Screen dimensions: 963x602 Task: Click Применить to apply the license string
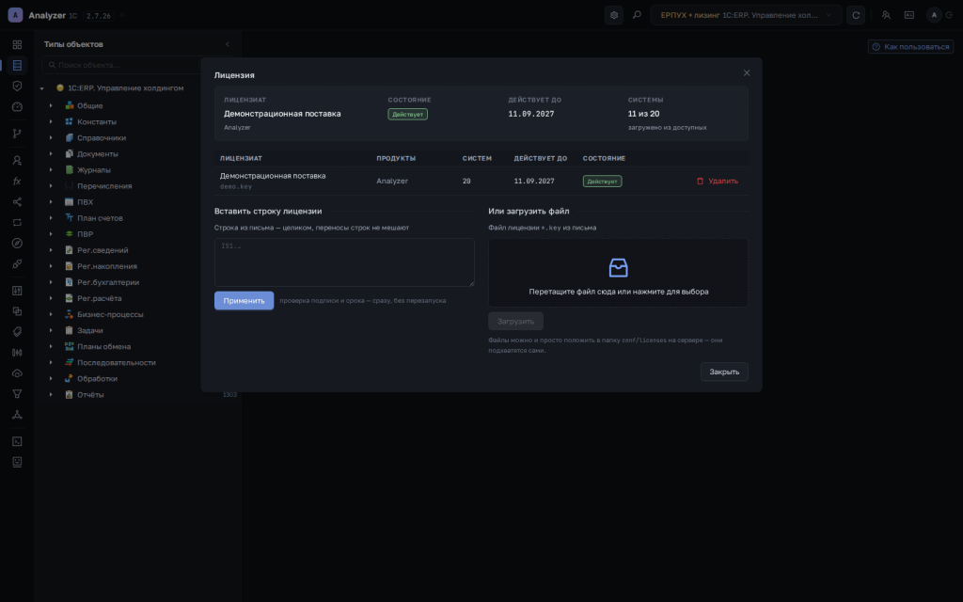(244, 300)
